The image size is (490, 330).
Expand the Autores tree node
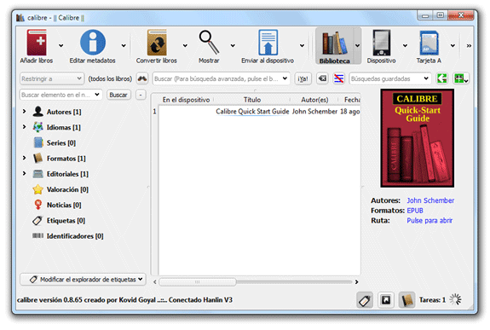click(24, 112)
